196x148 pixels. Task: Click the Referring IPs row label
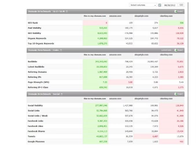click(x=34, y=77)
